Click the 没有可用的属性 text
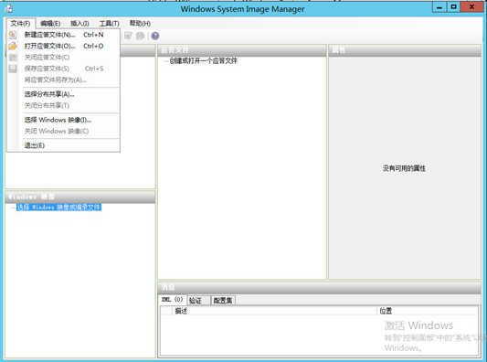The image size is (487, 362). coord(404,168)
